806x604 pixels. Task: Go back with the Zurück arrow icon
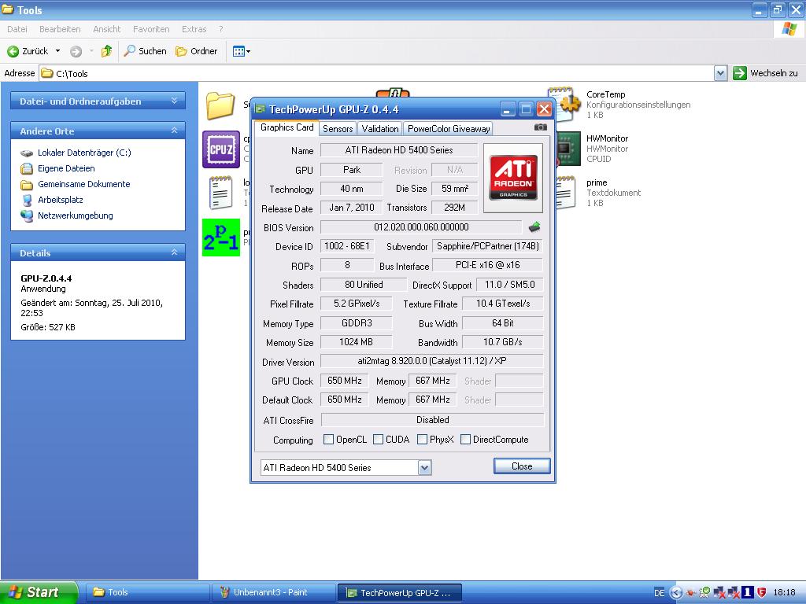point(13,51)
